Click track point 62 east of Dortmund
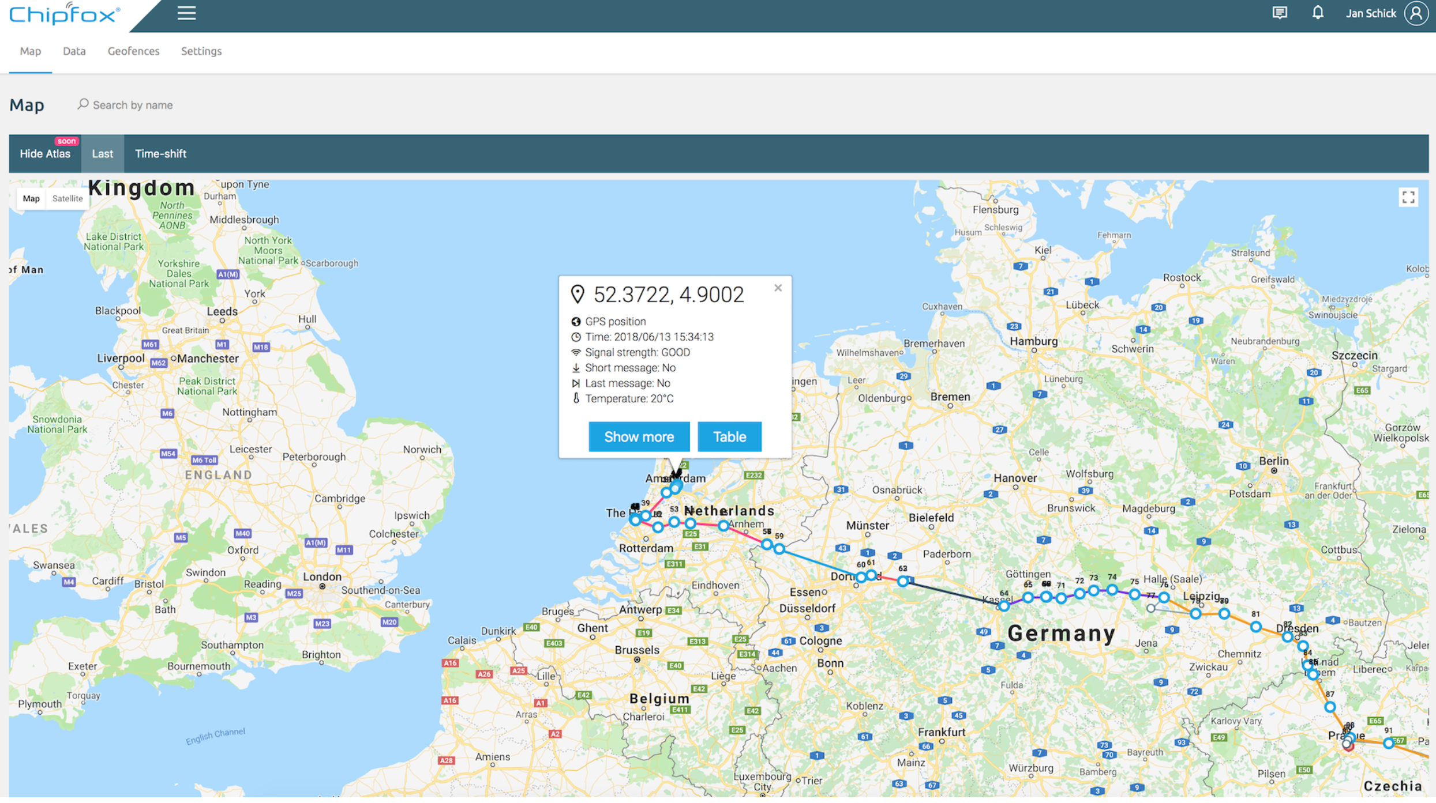The height and width of the screenshot is (803, 1436). click(902, 581)
